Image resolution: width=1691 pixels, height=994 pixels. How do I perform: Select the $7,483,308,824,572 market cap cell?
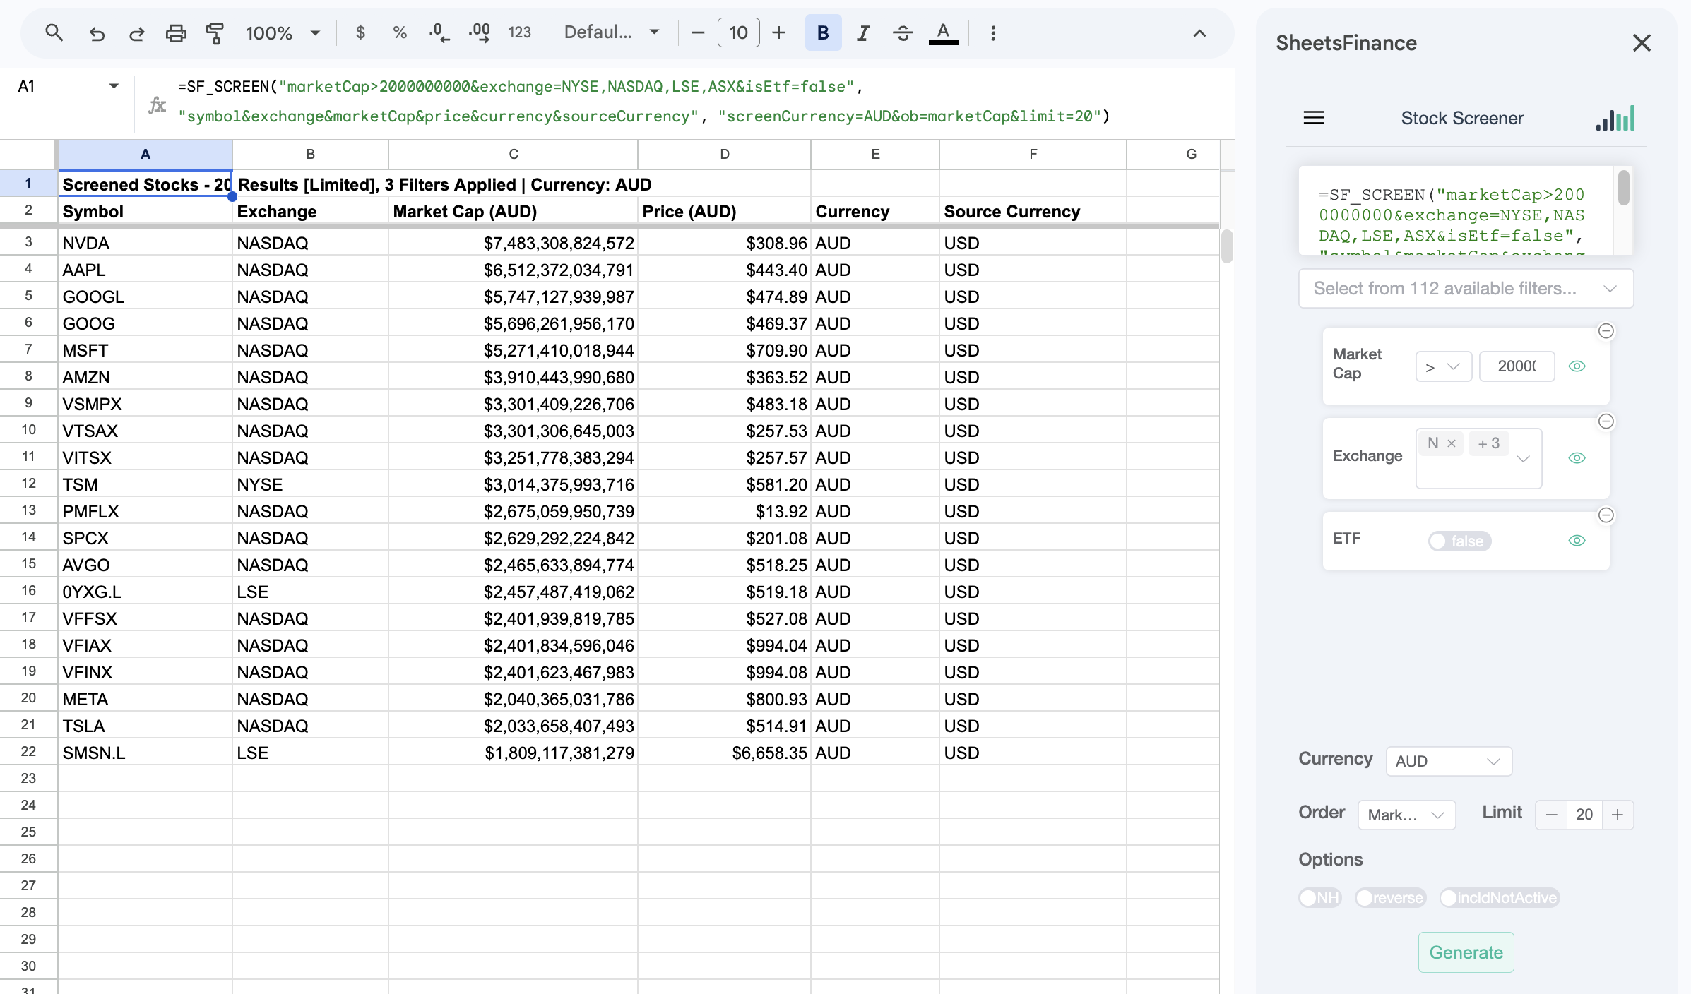[x=514, y=243]
